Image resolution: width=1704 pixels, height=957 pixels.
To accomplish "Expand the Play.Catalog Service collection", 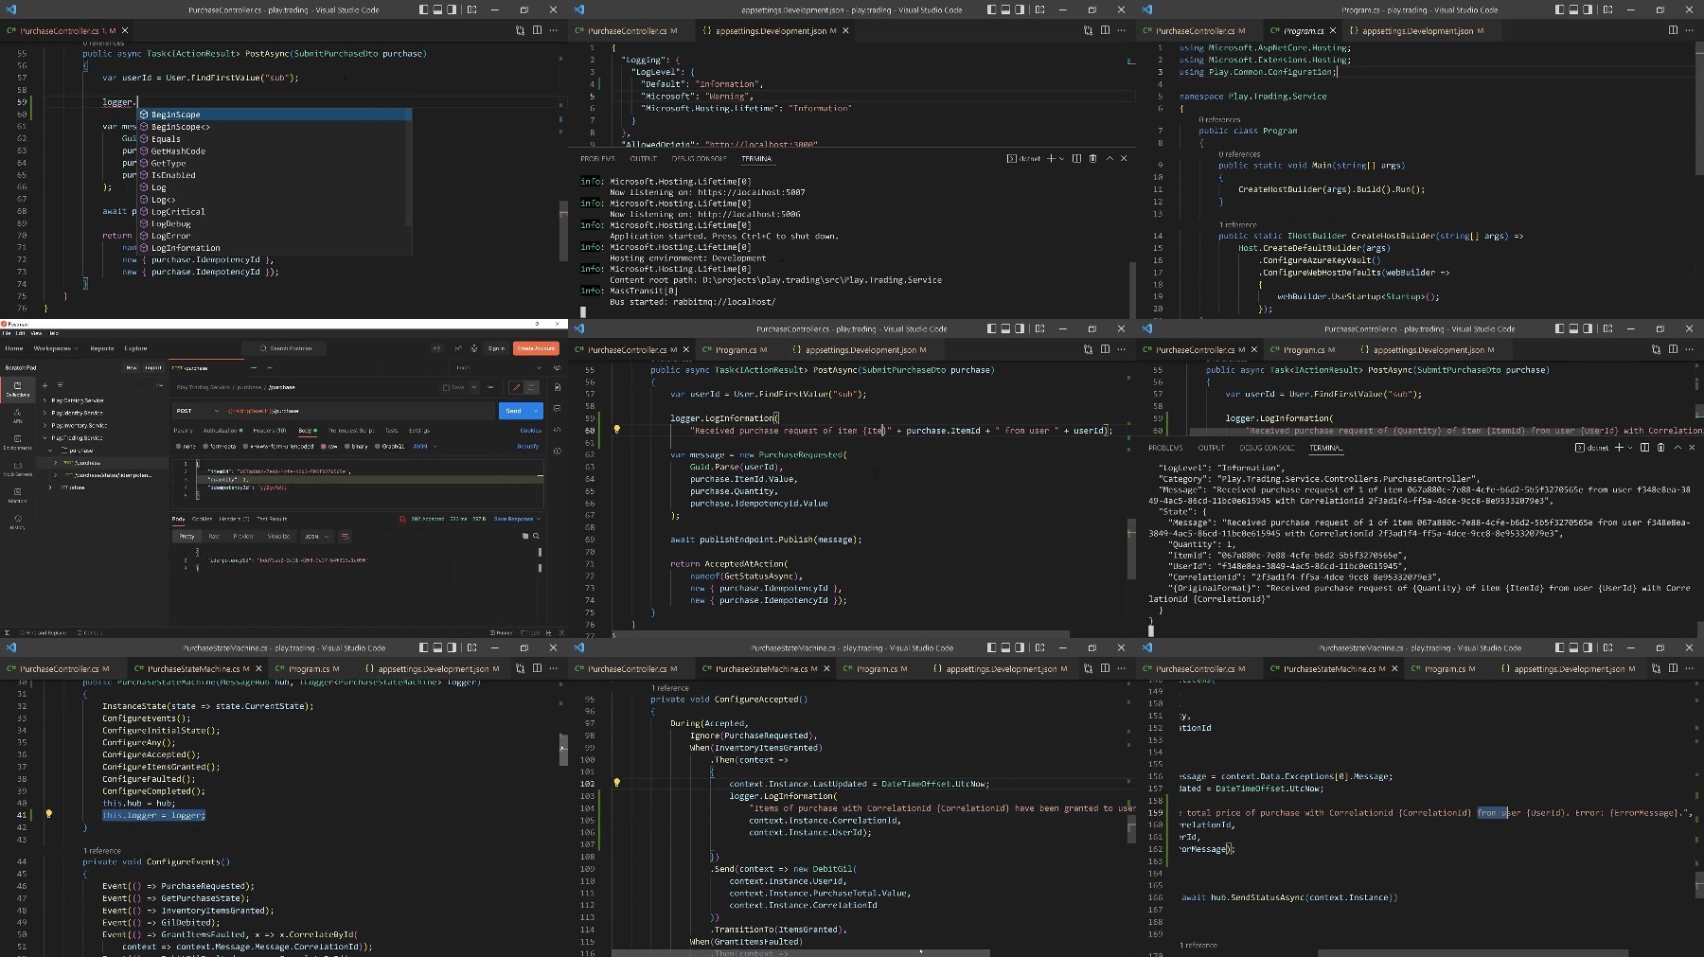I will click(44, 400).
